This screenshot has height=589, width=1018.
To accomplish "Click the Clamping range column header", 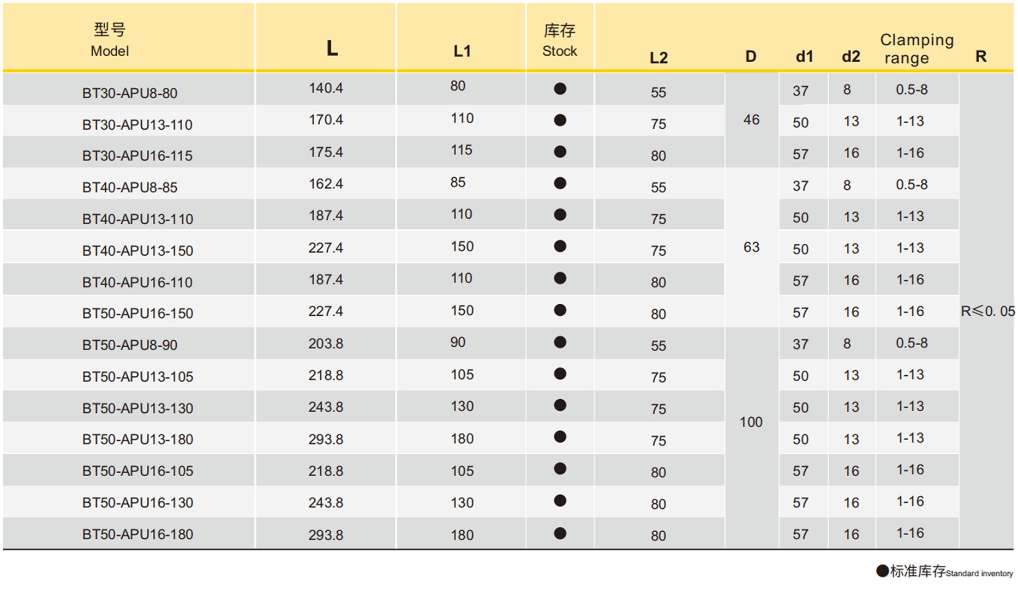I will pos(917,49).
